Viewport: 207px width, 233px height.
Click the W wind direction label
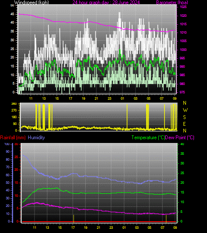pos(185,110)
